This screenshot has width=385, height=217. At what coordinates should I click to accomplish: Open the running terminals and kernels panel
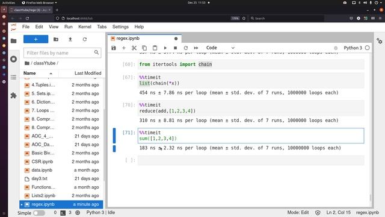pos(13,59)
